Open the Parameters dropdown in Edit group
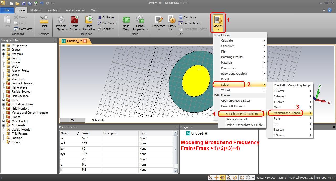336x181 pixels. point(190,23)
